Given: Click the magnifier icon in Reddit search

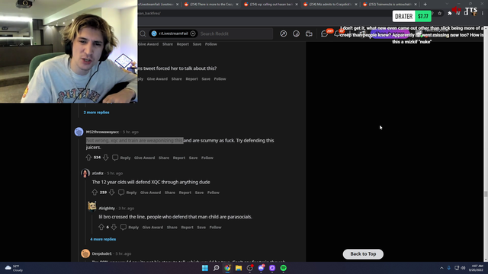Looking at the screenshot, I should pos(143,33).
